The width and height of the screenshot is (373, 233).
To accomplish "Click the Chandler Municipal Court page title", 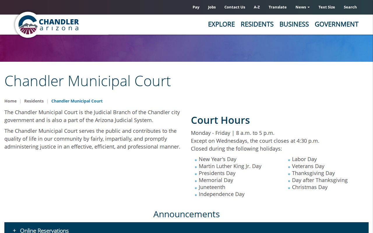I will pos(87,81).
